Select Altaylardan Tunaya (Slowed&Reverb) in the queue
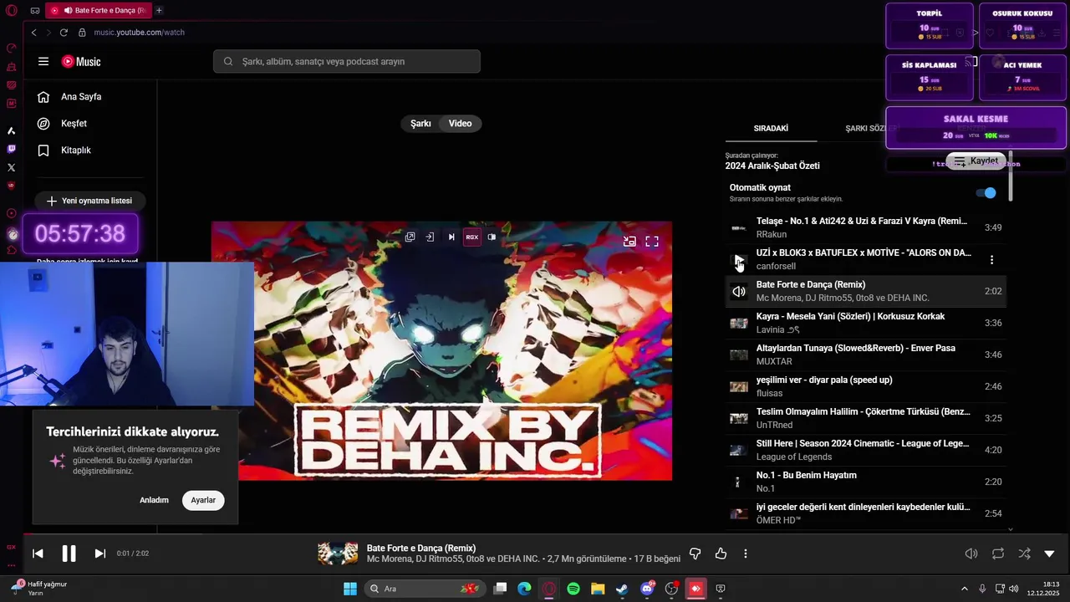The height and width of the screenshot is (602, 1070). coord(866,355)
